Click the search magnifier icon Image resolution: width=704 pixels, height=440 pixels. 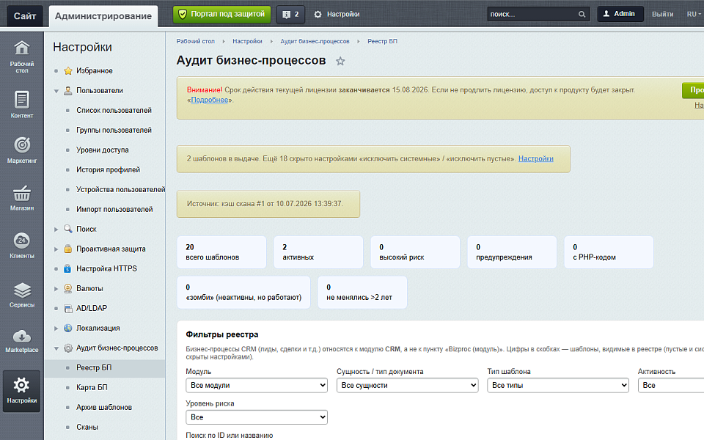click(x=582, y=15)
